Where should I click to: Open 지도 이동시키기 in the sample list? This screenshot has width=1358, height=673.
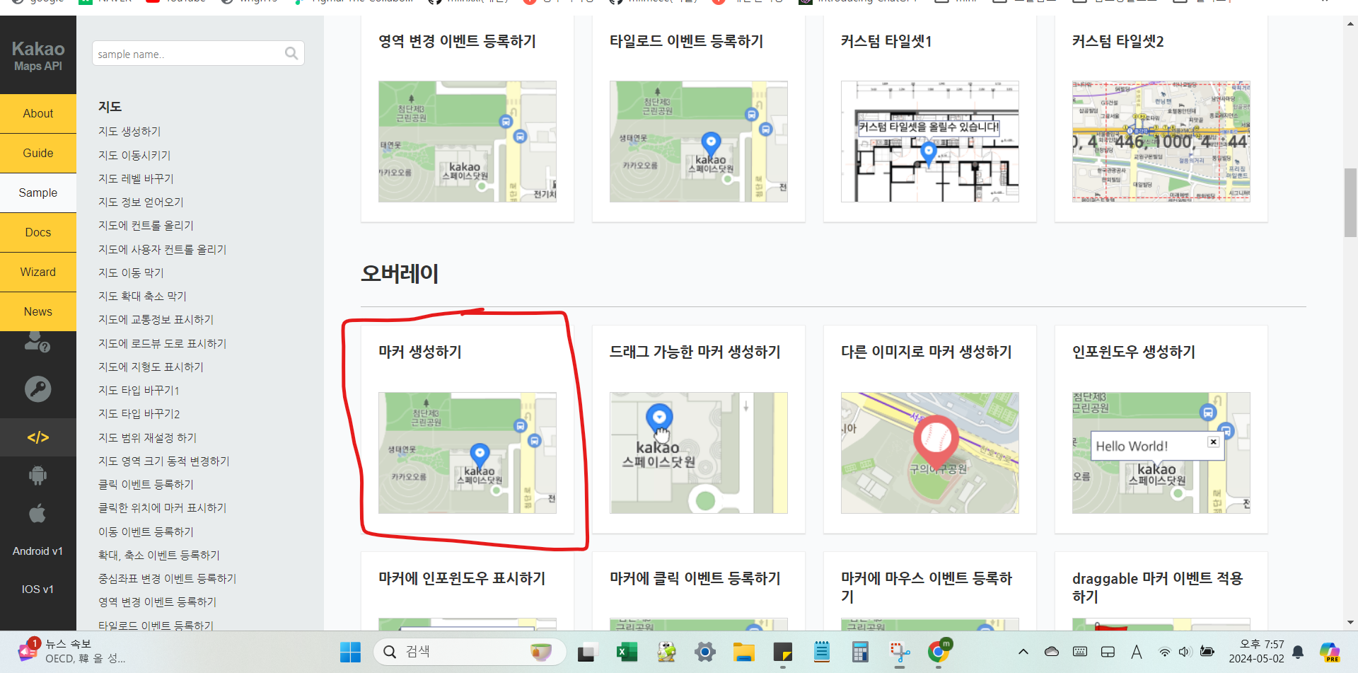(134, 155)
